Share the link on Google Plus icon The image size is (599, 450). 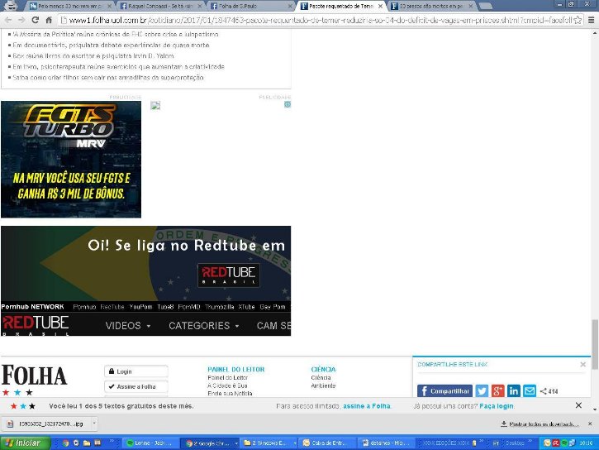(x=497, y=390)
